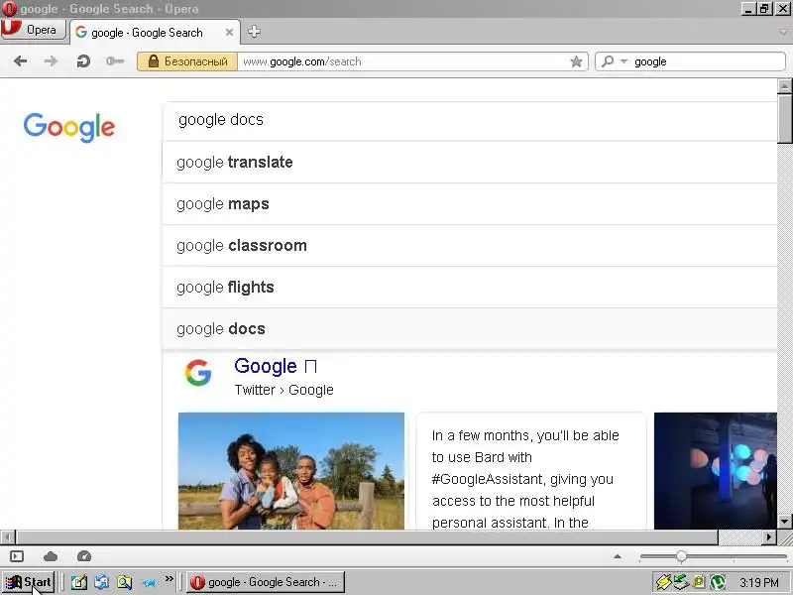This screenshot has height=595, width=793.
Task: Click the vertical scrollbar up arrow
Action: pos(784,86)
